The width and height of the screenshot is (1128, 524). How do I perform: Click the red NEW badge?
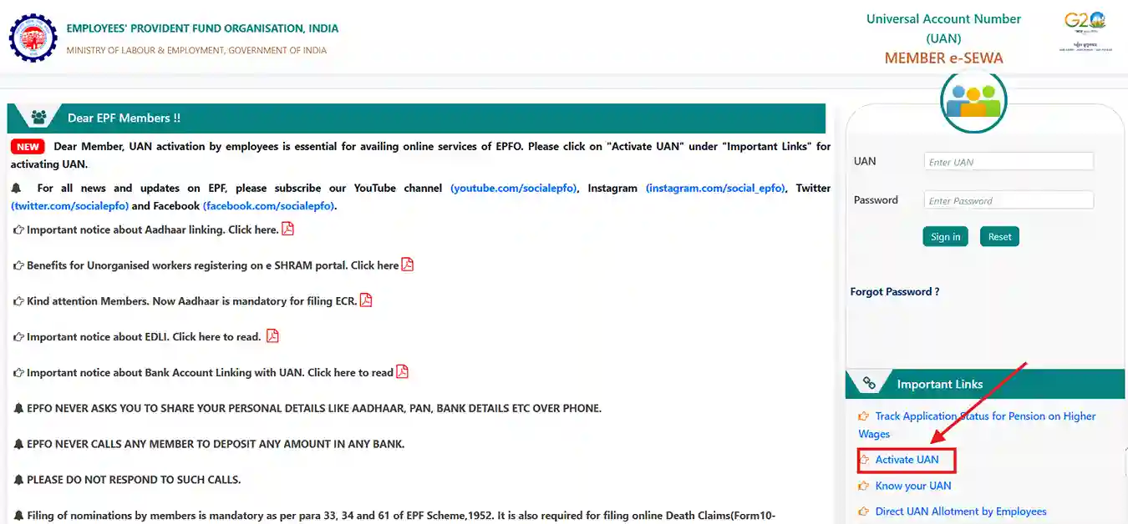pos(28,146)
